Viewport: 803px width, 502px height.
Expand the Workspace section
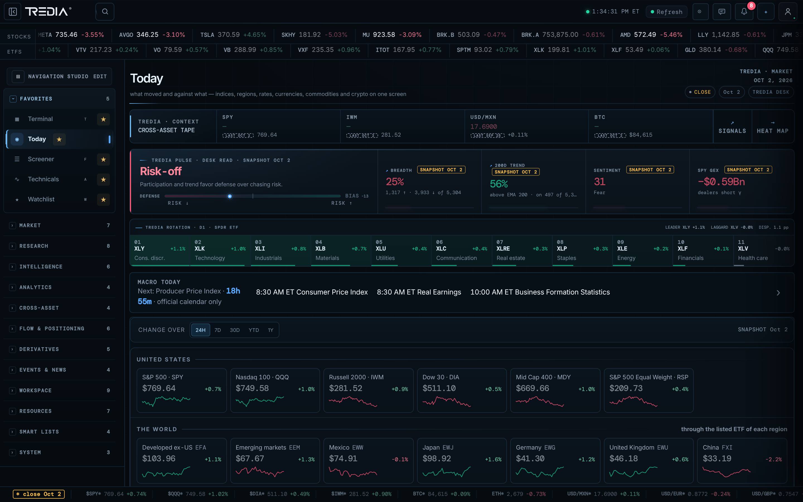[12, 390]
